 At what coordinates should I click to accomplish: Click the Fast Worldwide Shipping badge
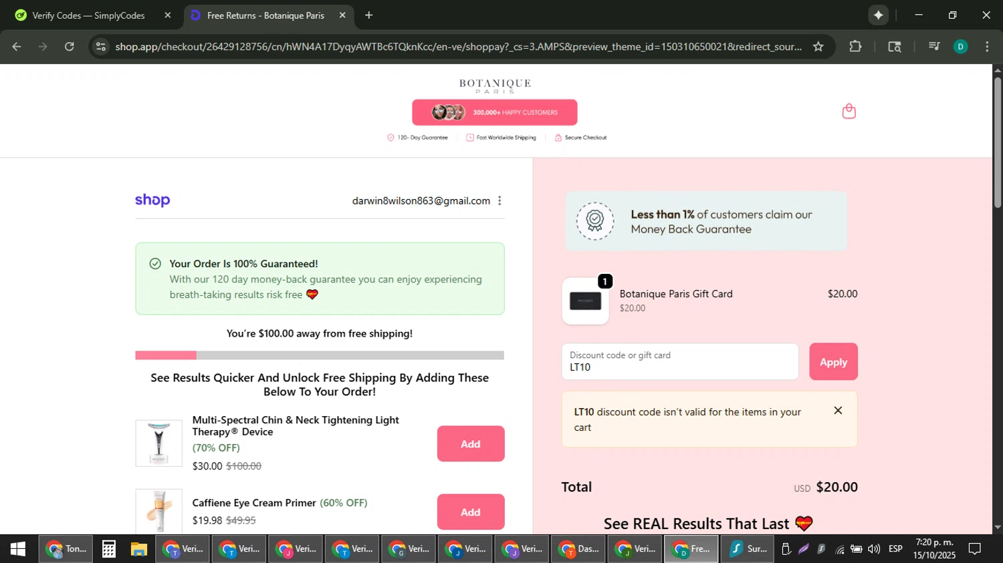[x=501, y=138]
